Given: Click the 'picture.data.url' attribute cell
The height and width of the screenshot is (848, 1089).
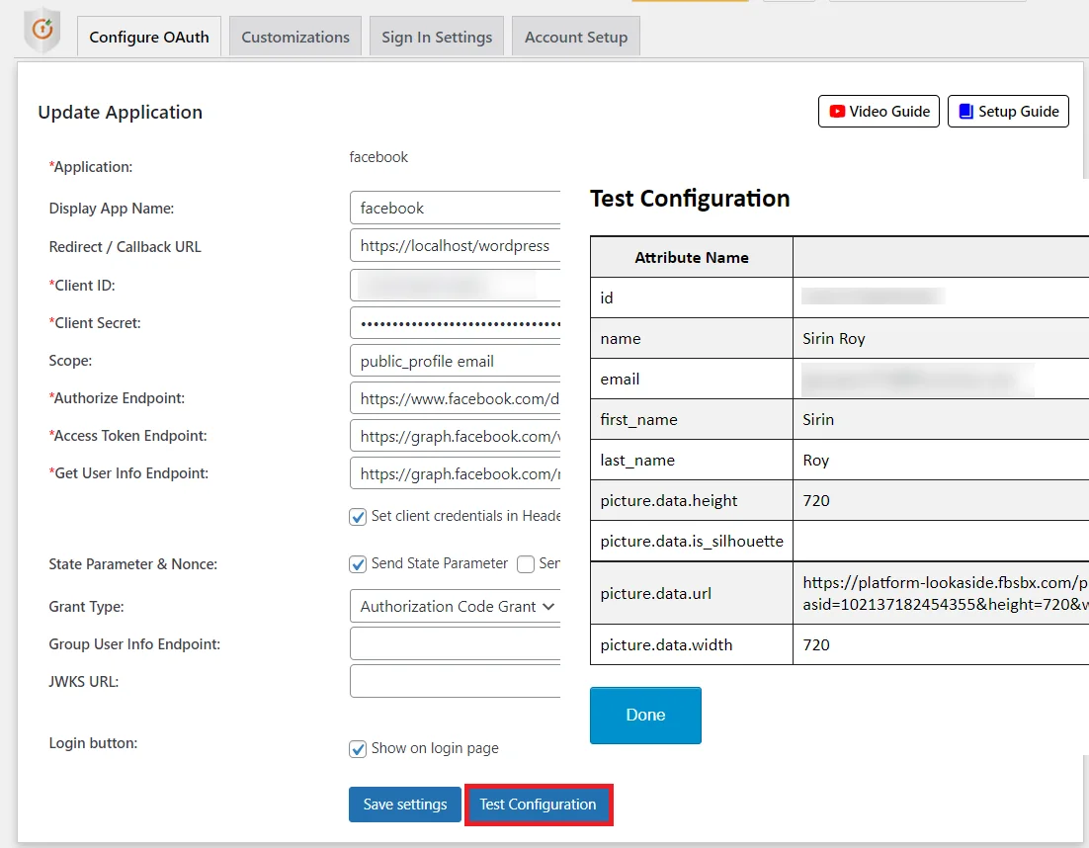Looking at the screenshot, I should [692, 593].
